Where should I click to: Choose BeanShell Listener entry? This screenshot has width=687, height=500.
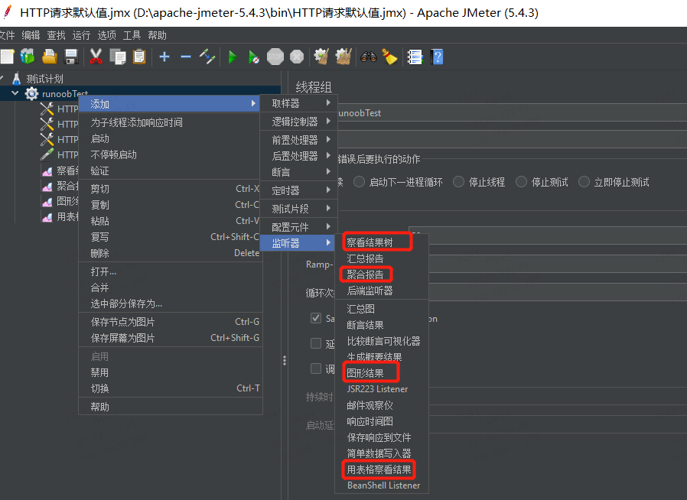383,485
